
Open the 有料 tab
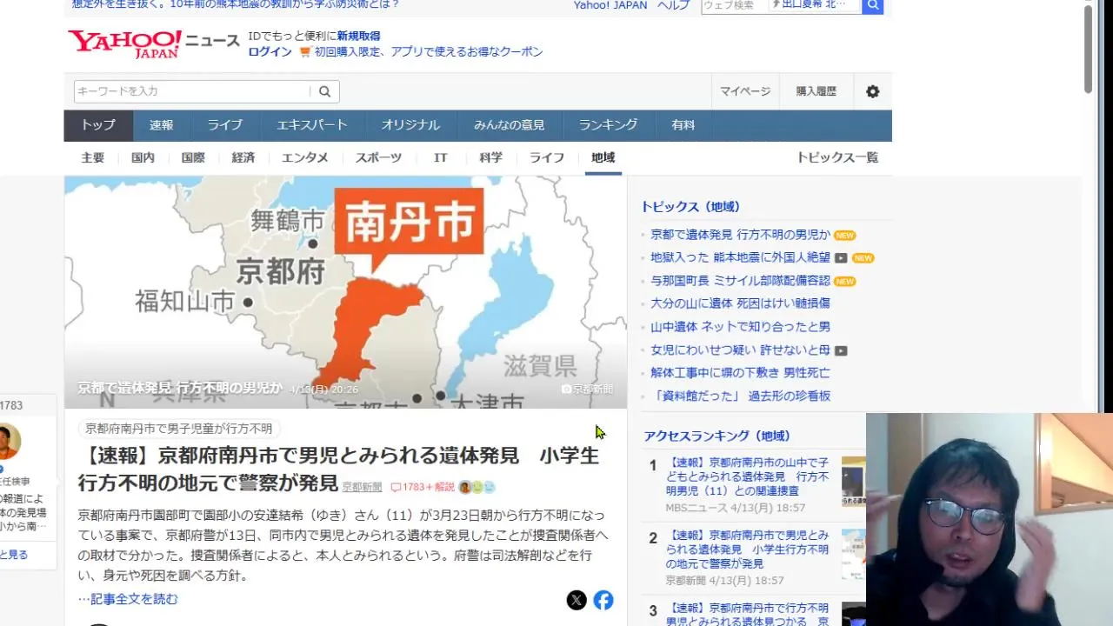[683, 125]
